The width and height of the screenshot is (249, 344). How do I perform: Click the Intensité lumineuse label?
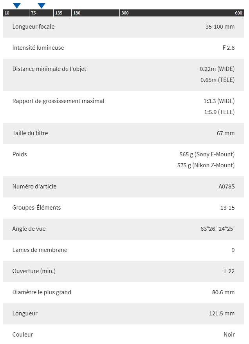[x=38, y=48]
